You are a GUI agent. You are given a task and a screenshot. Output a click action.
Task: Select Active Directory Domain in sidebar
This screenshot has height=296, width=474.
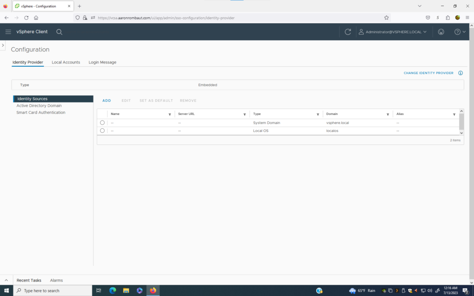coord(39,106)
